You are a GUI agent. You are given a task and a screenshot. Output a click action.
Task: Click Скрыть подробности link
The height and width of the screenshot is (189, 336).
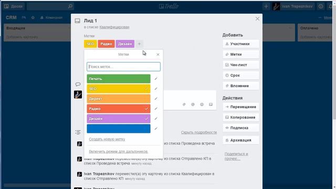198,132
